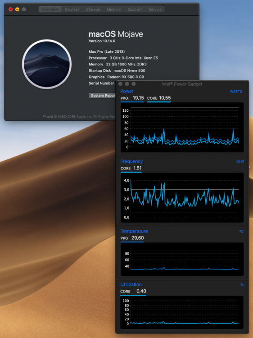Image resolution: width=253 pixels, height=338 pixels.
Task: Click the Utilization section heading
Action: [x=131, y=284]
